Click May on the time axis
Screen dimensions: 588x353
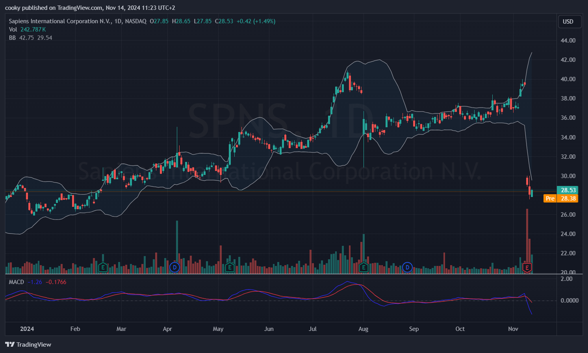pos(218,329)
